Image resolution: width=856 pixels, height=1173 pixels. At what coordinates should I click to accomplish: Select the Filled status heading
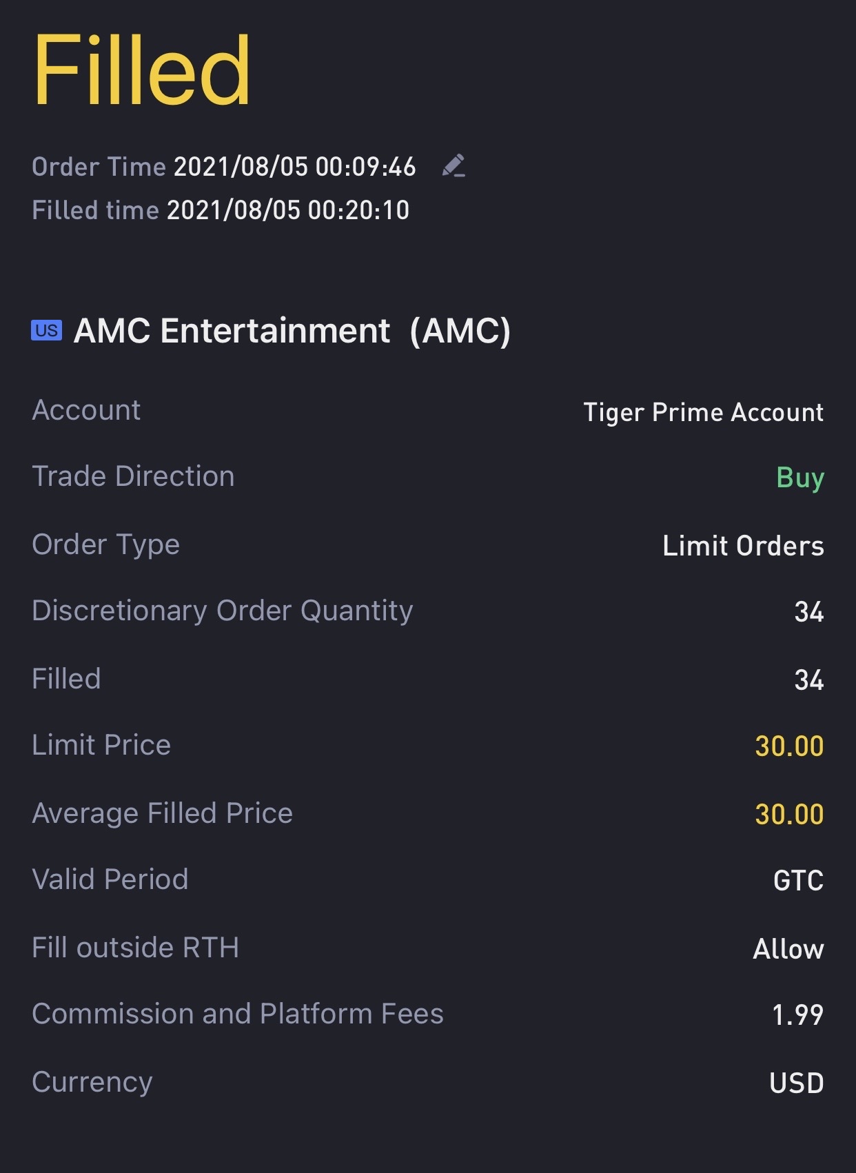tap(141, 71)
